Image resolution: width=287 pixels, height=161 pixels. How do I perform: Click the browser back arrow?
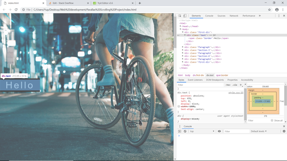click(4, 10)
